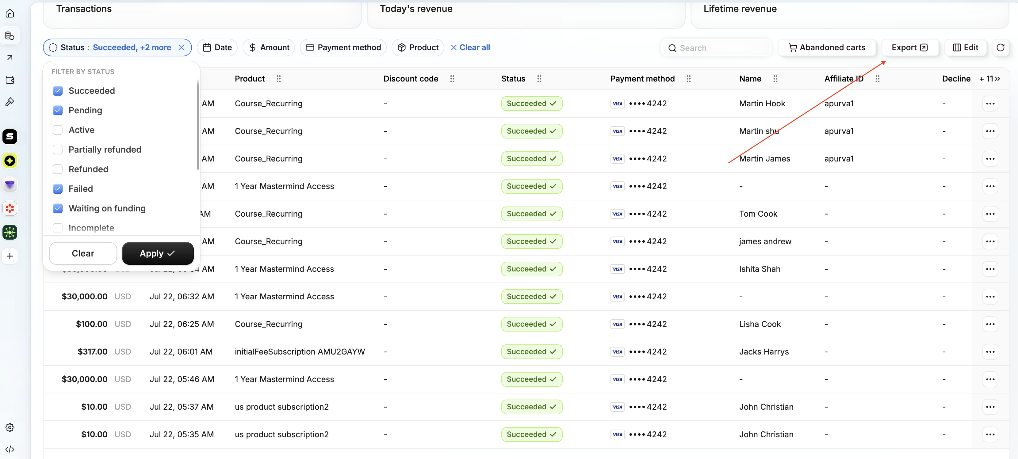This screenshot has width=1018, height=459.
Task: Click the name james andrew
Action: pyautogui.click(x=765, y=241)
